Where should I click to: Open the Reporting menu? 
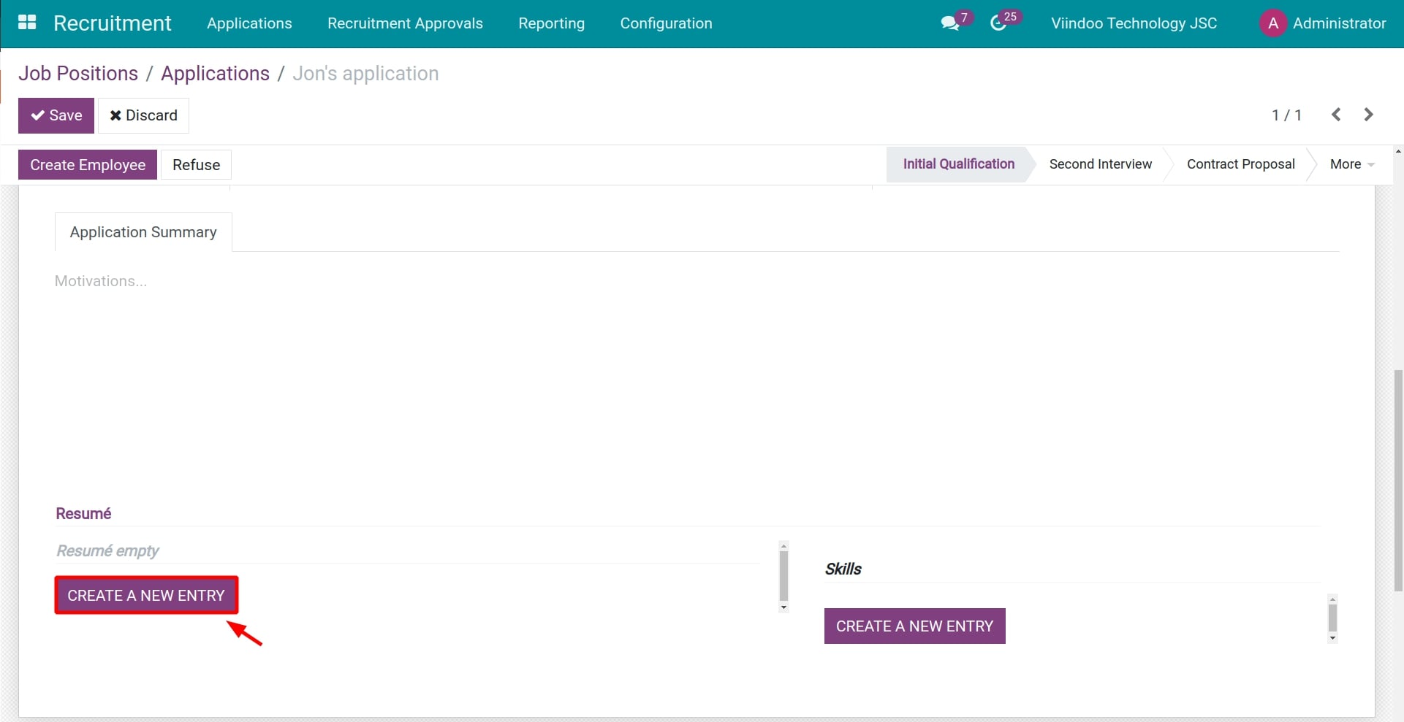[551, 23]
